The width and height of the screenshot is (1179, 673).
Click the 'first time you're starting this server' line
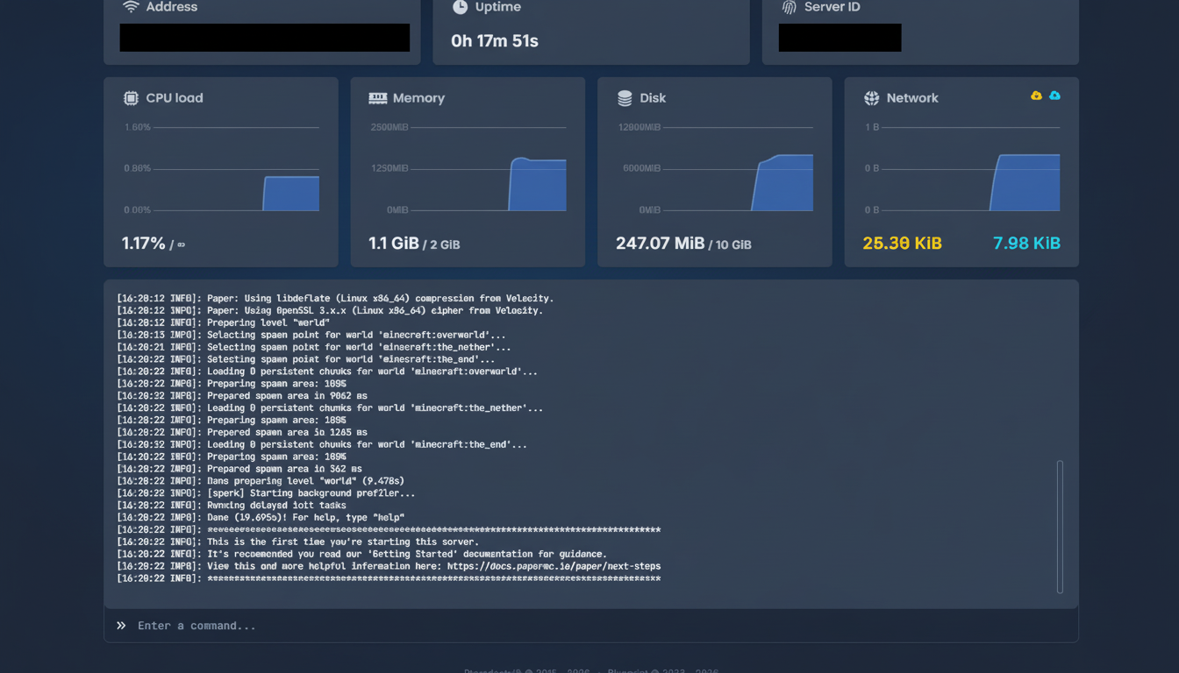tap(297, 543)
